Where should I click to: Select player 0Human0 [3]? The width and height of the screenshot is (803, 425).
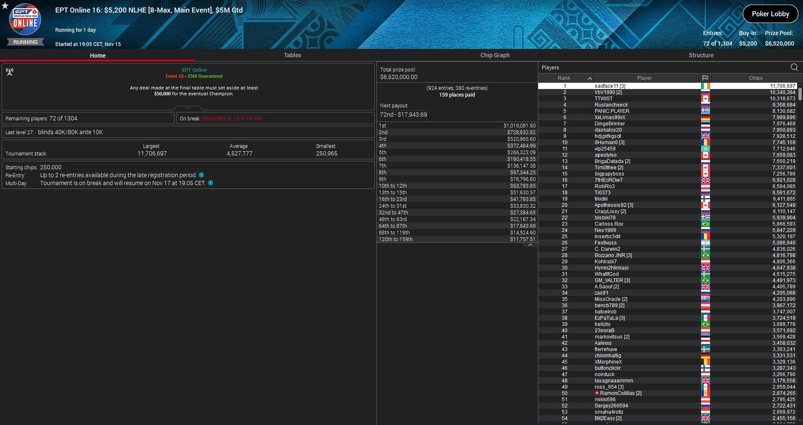point(667,143)
